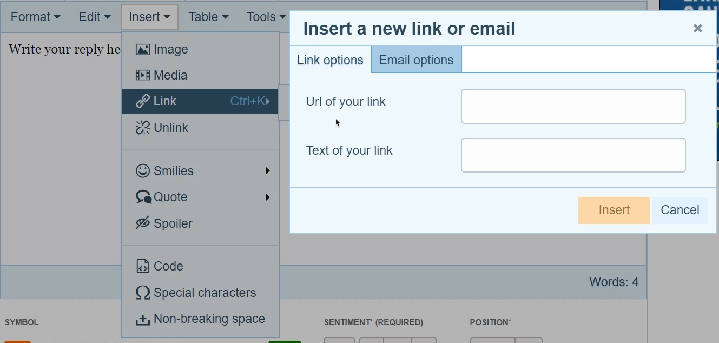Focus the Url of your link field
Image resolution: width=719 pixels, height=343 pixels.
[x=573, y=107]
